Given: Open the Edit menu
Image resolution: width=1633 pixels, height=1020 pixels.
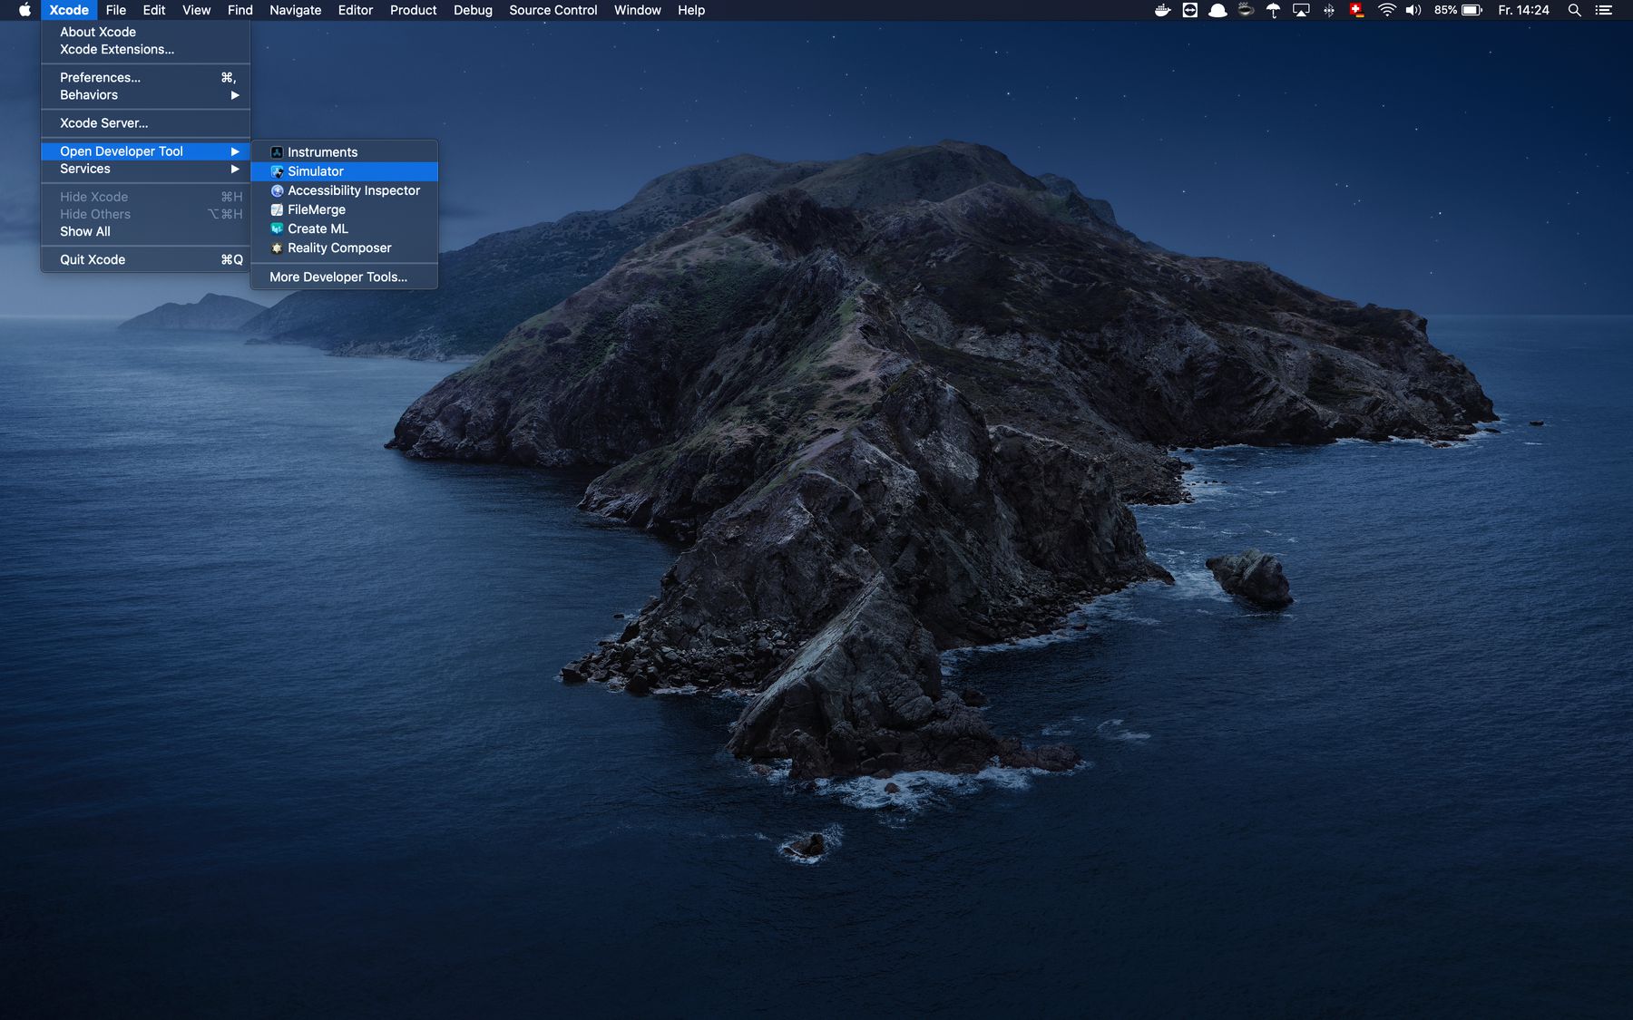Looking at the screenshot, I should pyautogui.click(x=154, y=10).
